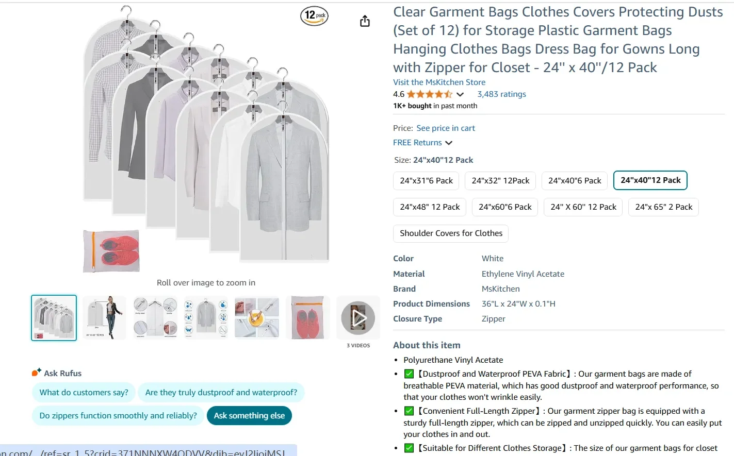734x456 pixels.
Task: Select Shoulder Covers for Clothes option
Action: [x=450, y=233]
